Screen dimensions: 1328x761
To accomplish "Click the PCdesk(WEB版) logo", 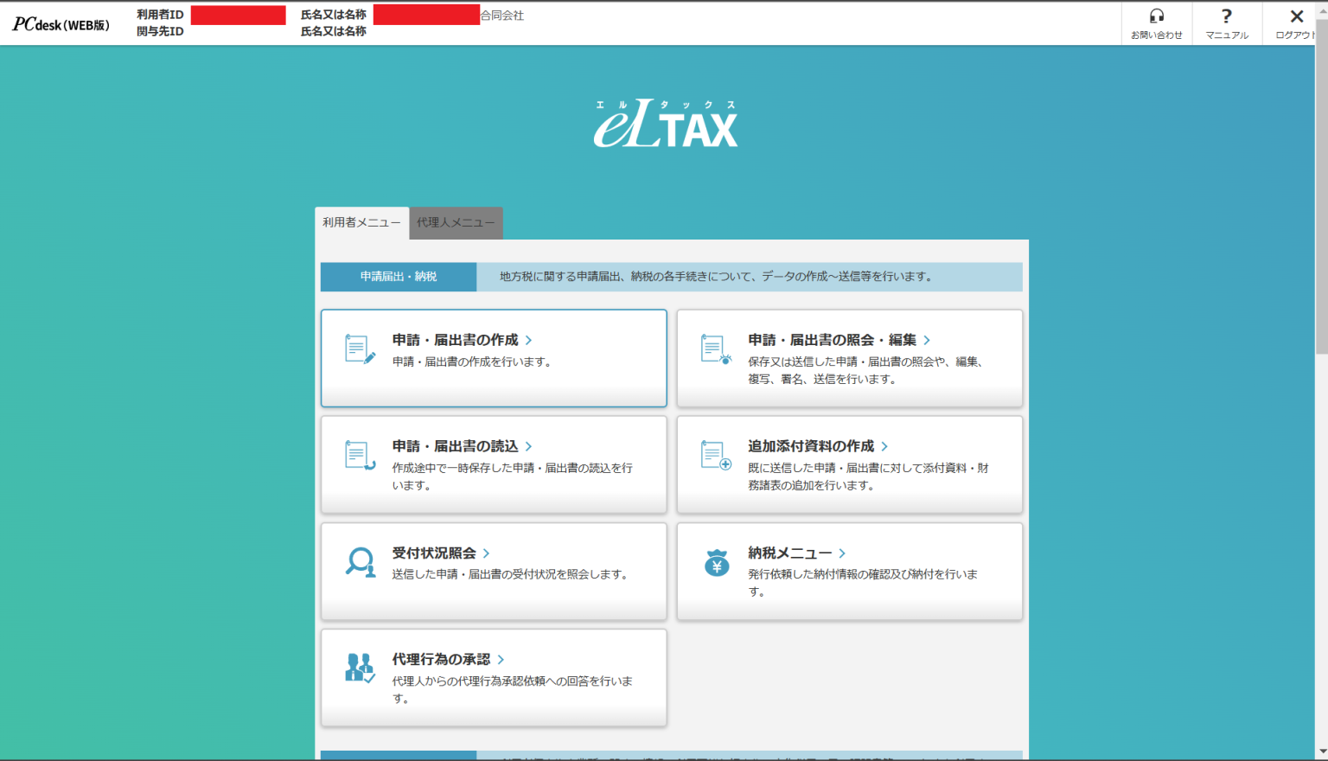I will (60, 23).
